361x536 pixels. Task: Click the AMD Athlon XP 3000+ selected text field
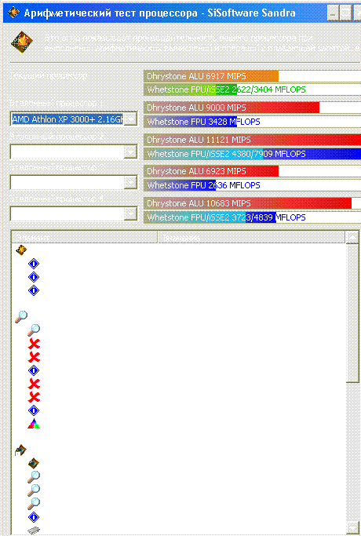tap(67, 119)
